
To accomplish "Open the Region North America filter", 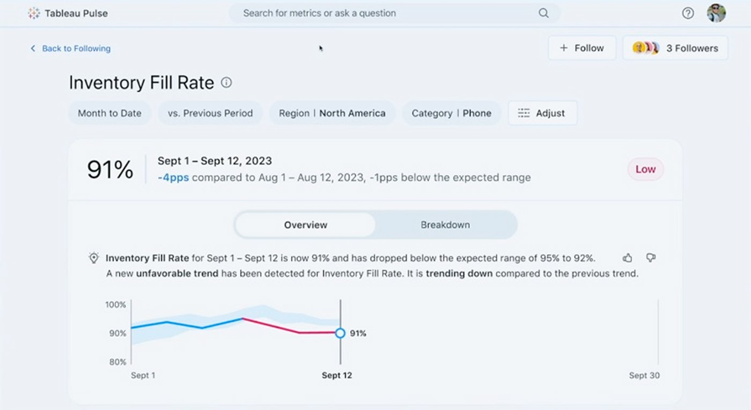I will pyautogui.click(x=332, y=113).
